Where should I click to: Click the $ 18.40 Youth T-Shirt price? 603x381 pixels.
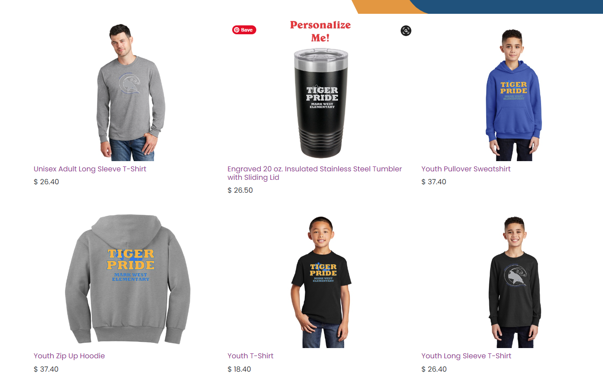(239, 369)
